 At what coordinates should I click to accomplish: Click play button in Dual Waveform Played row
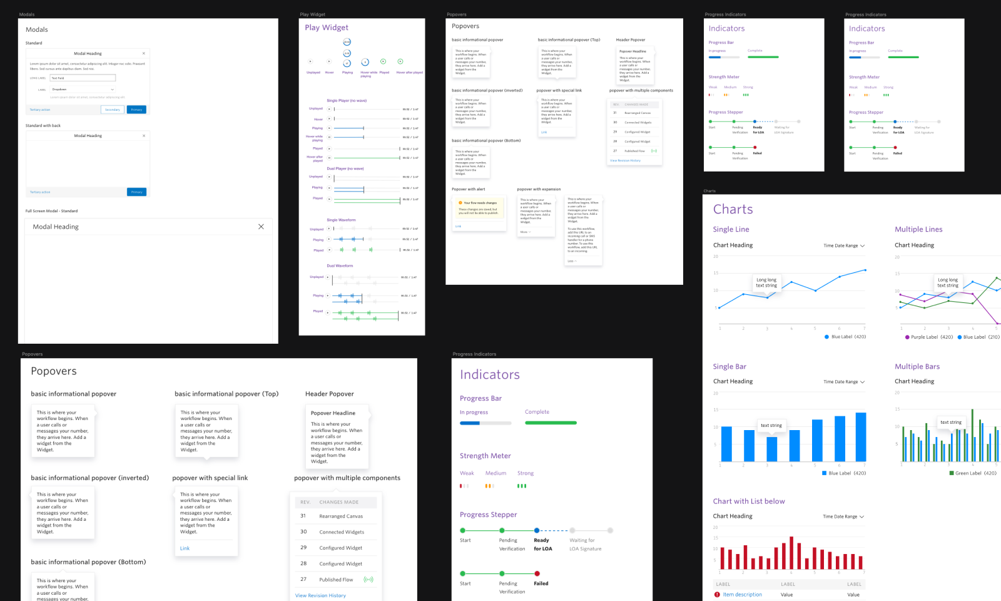pyautogui.click(x=328, y=311)
